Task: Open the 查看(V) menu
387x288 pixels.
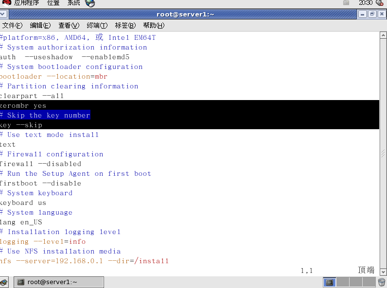Action: (x=69, y=25)
